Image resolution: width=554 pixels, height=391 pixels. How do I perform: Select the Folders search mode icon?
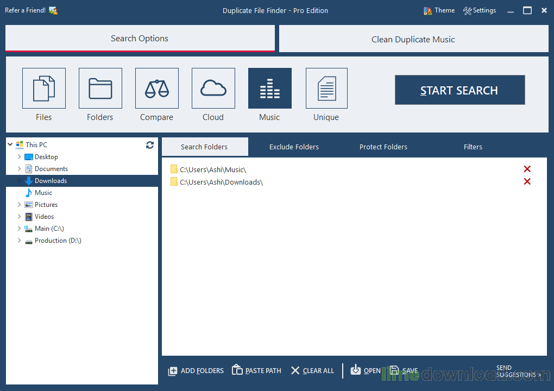pyautogui.click(x=100, y=89)
